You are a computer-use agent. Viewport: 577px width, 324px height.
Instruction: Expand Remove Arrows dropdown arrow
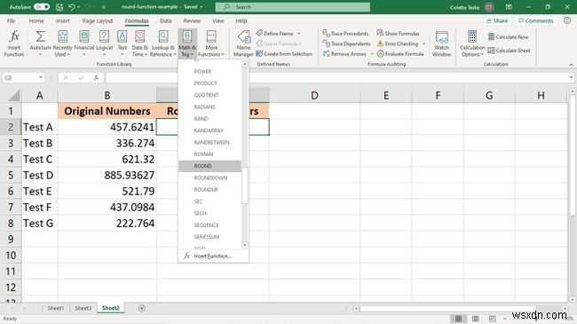pyautogui.click(x=372, y=54)
